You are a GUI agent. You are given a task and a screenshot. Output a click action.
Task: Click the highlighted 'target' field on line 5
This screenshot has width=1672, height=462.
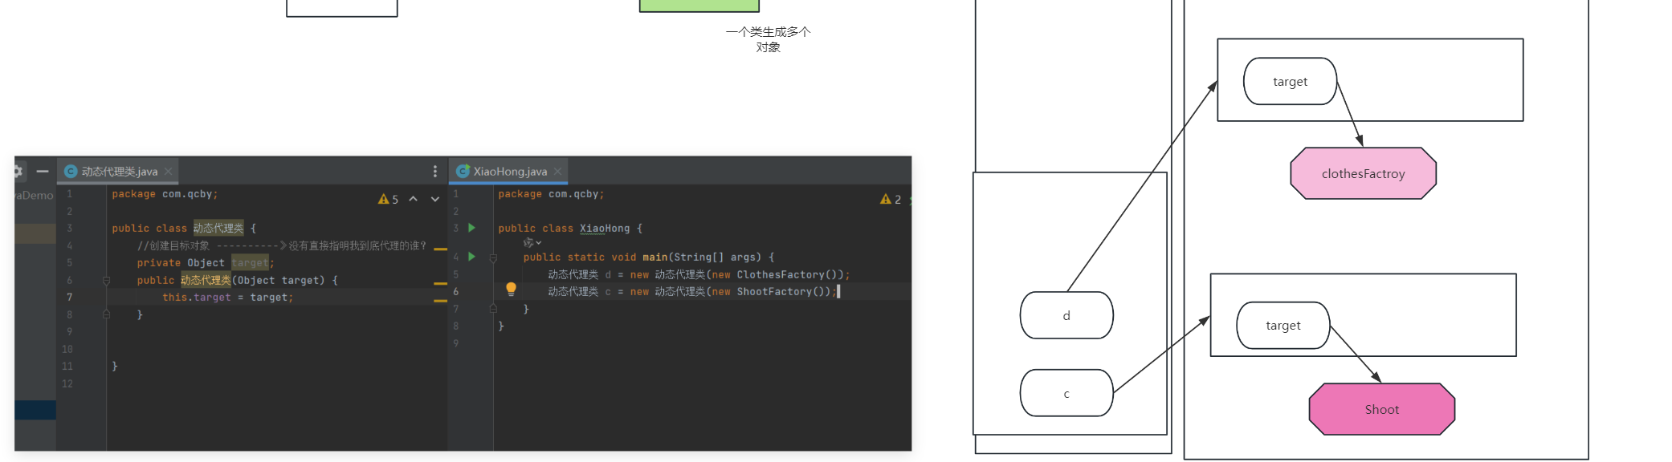coord(250,263)
